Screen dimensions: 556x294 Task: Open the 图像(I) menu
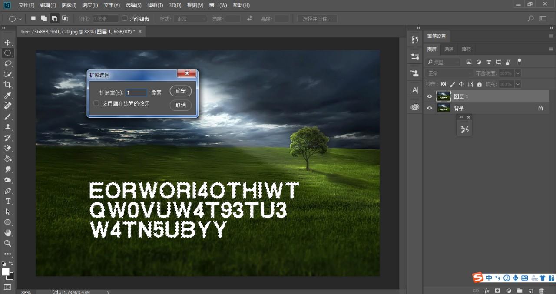pos(69,5)
